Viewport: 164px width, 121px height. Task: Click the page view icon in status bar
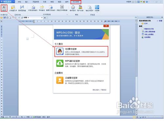tap(134, 117)
